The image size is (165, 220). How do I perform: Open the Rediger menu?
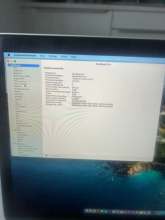53,56
